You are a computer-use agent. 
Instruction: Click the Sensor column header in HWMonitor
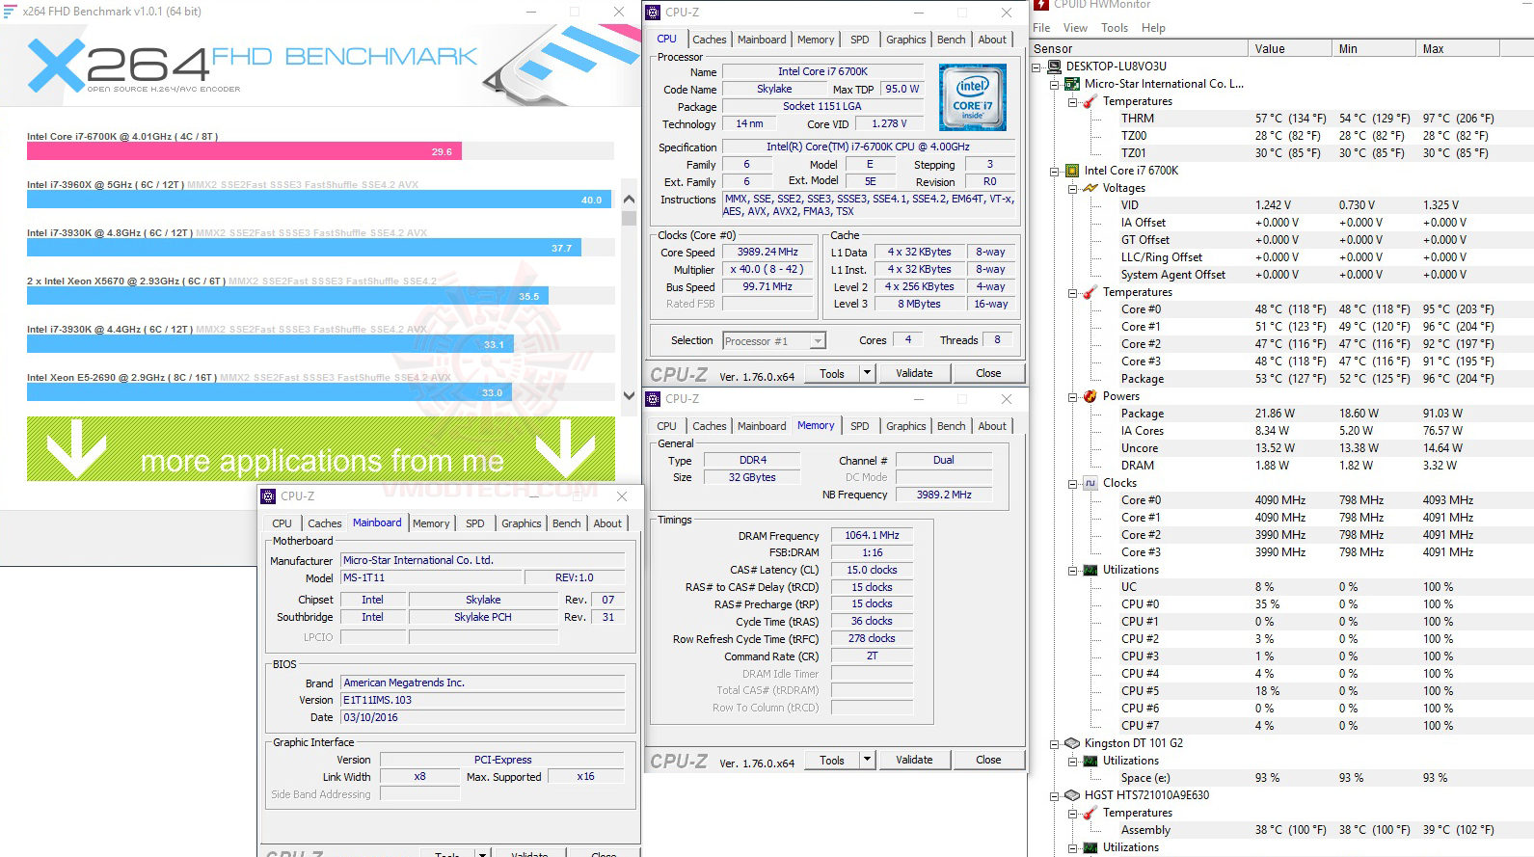click(1139, 48)
